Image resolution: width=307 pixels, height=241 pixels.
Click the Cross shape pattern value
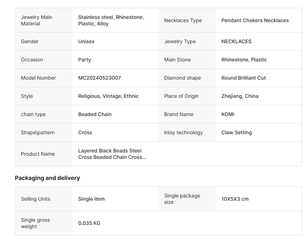(x=85, y=132)
